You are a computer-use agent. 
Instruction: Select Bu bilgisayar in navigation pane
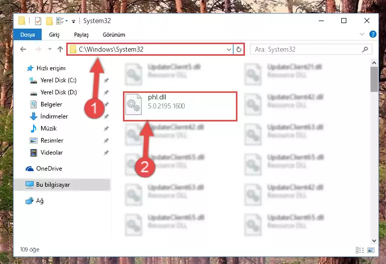tap(62, 185)
